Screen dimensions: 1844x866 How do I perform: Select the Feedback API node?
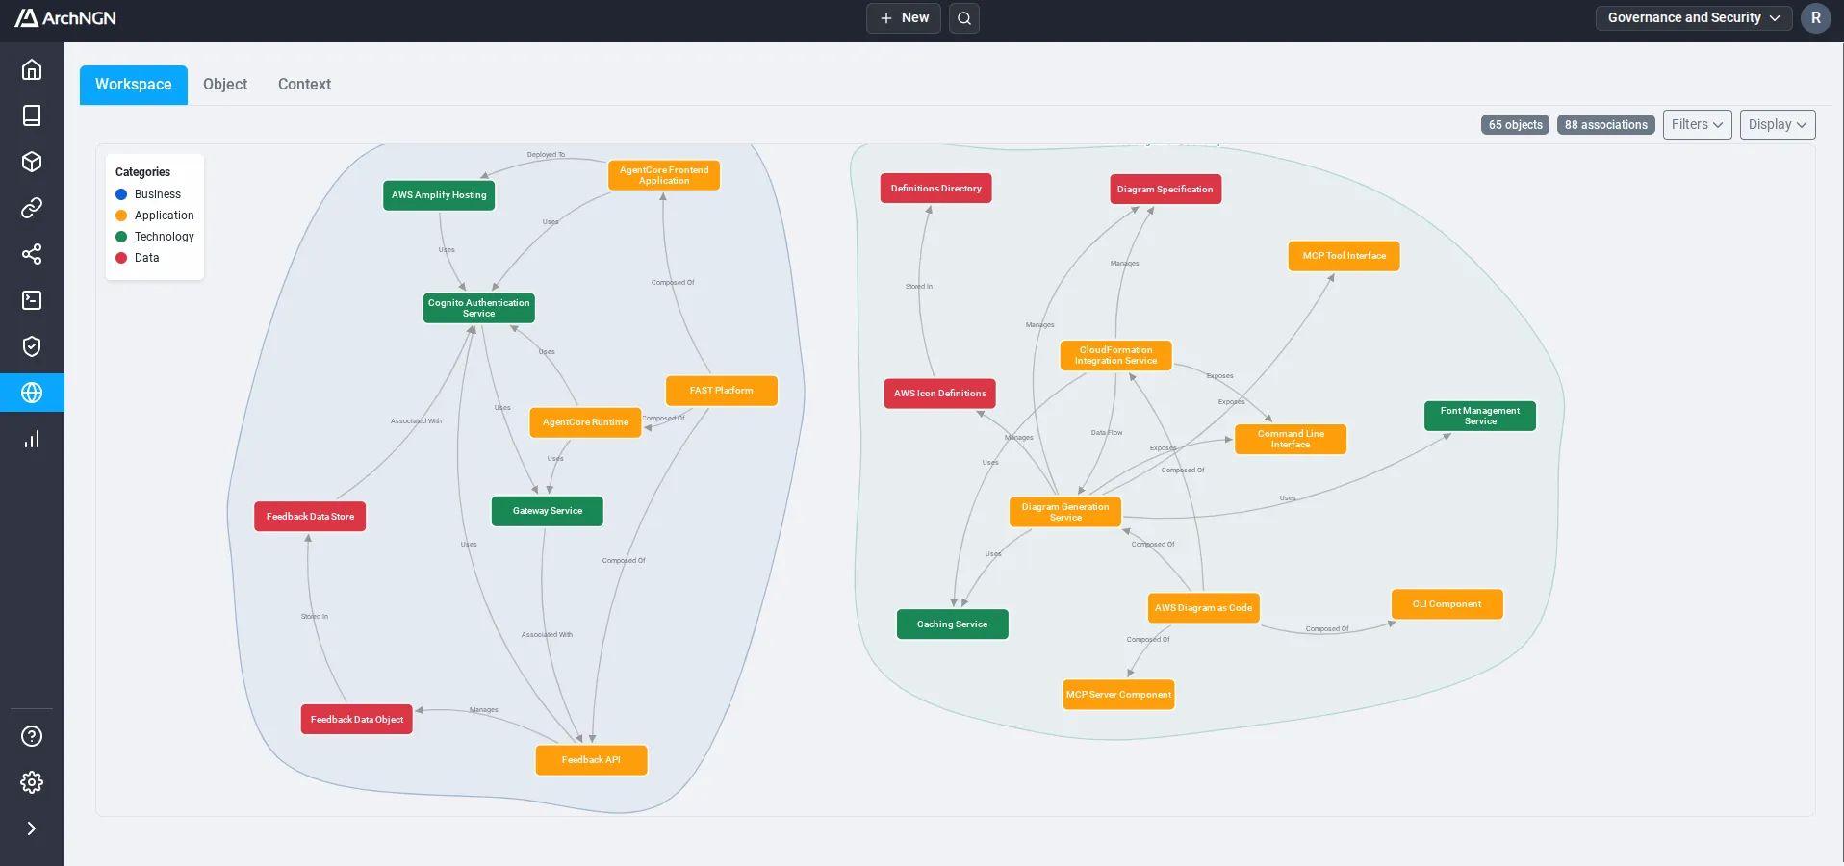[x=591, y=760]
